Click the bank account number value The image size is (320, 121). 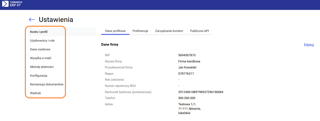pyautogui.click(x=201, y=92)
